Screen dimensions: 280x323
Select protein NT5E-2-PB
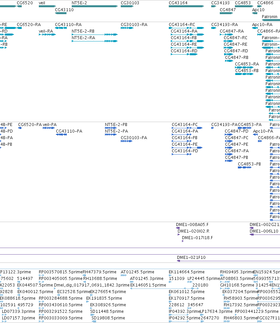(116, 125)
